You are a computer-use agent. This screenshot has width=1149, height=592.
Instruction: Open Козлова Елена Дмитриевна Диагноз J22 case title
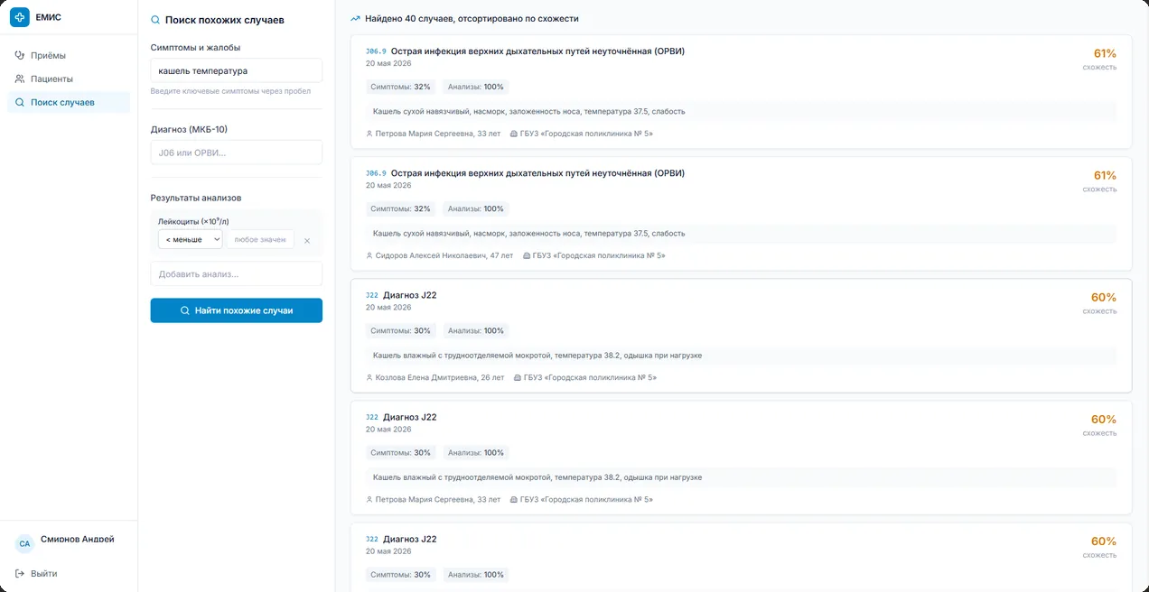tap(409, 295)
